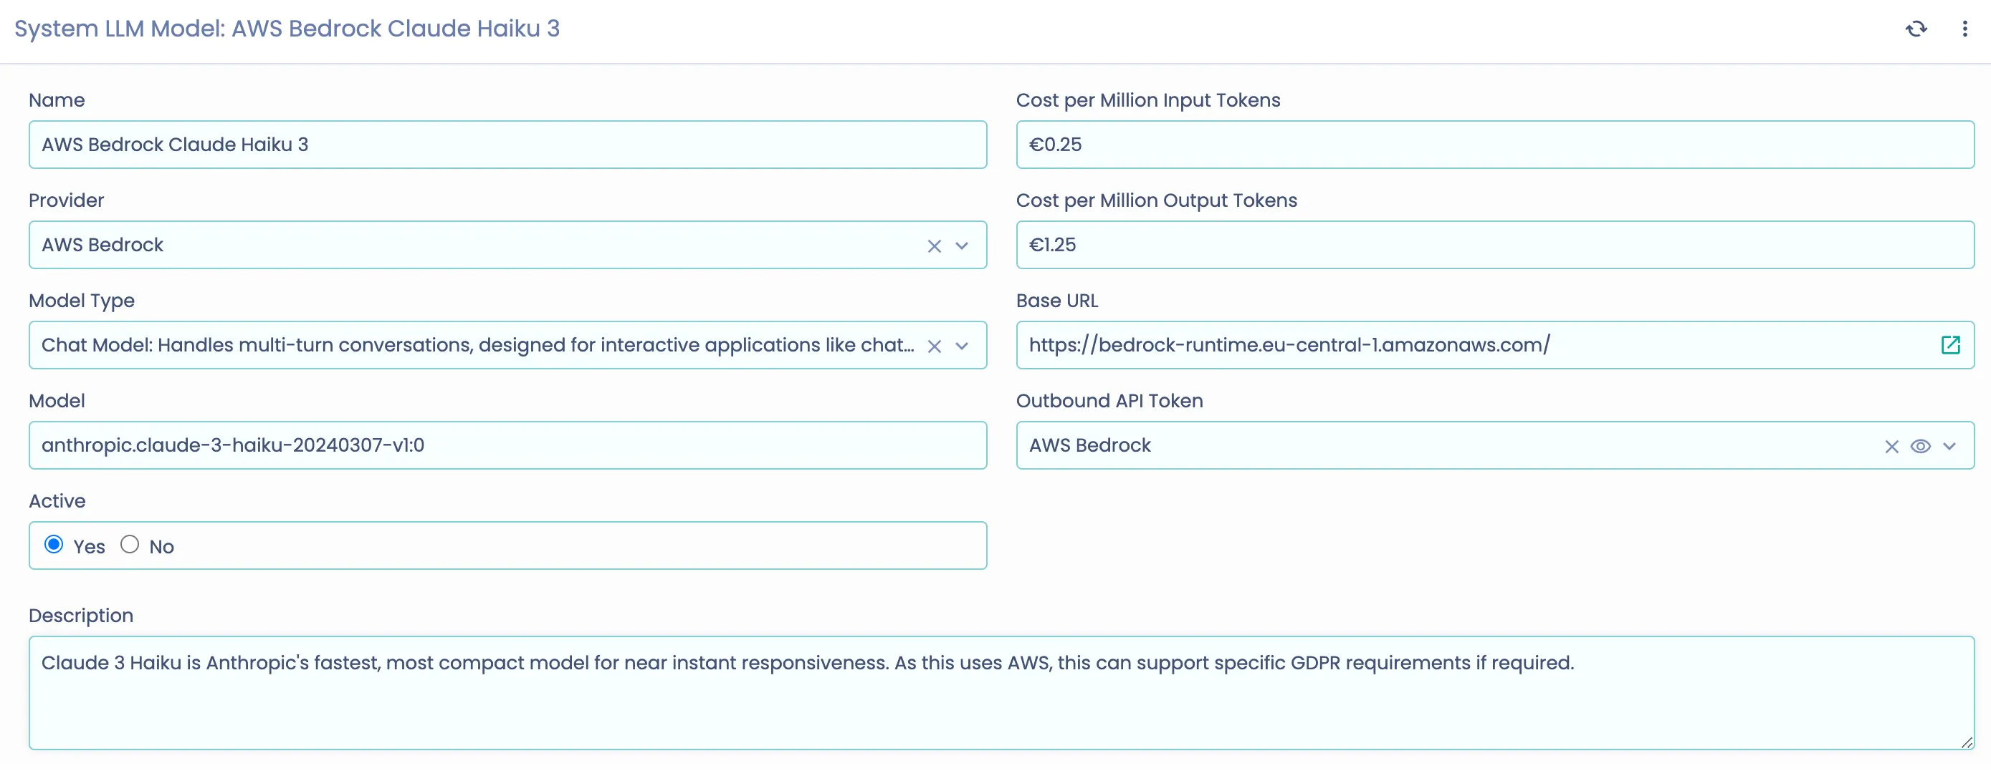Click the 'Provider' field label

[66, 200]
